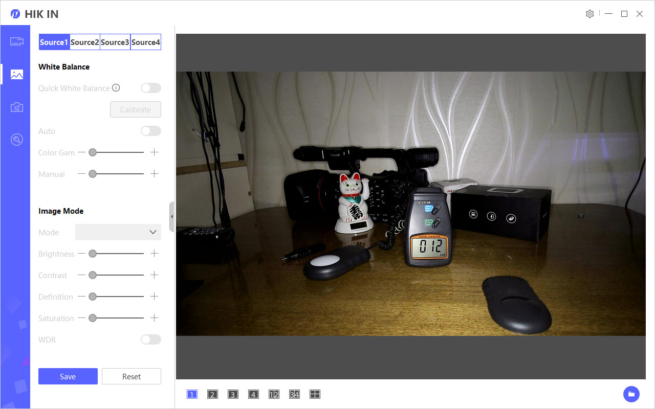Open the advanced settings toolbox sidebar icon
Image resolution: width=655 pixels, height=409 pixels.
click(17, 107)
